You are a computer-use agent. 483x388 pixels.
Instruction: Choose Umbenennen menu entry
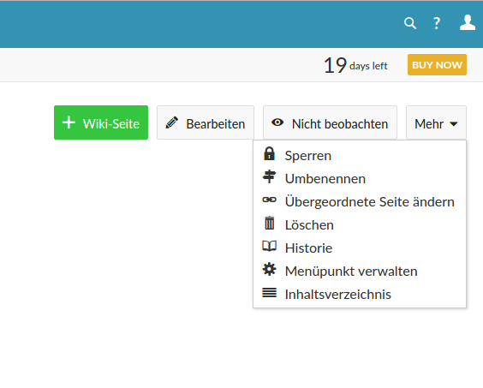360,178
